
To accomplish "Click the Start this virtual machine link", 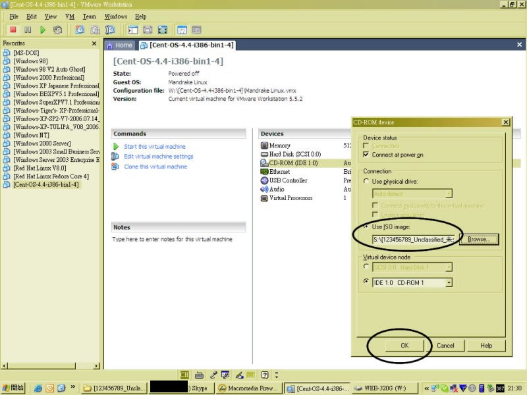I will click(x=155, y=147).
